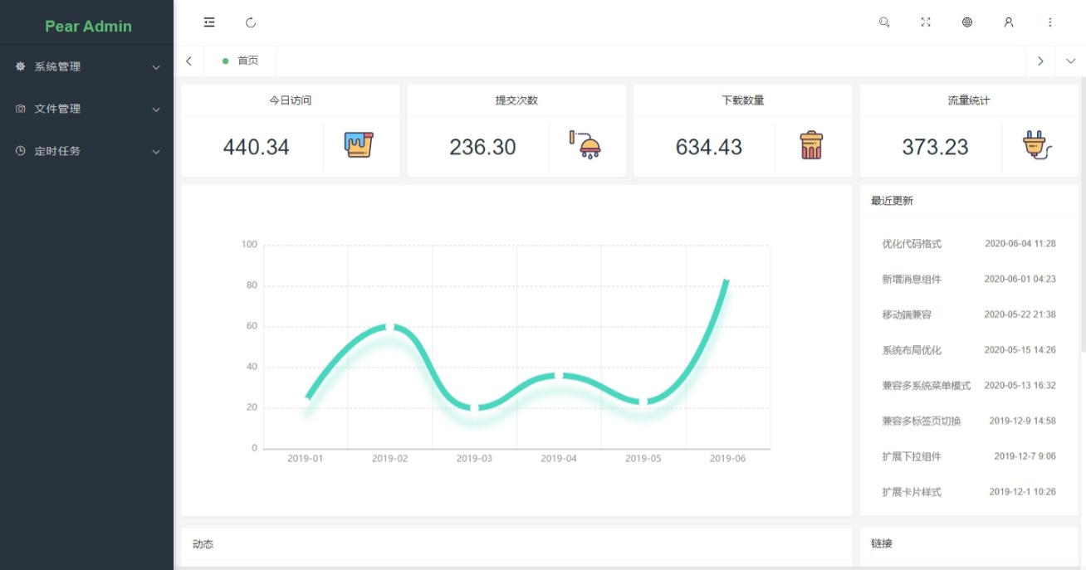Click the globe language icon
This screenshot has height=570, width=1086.
967,22
